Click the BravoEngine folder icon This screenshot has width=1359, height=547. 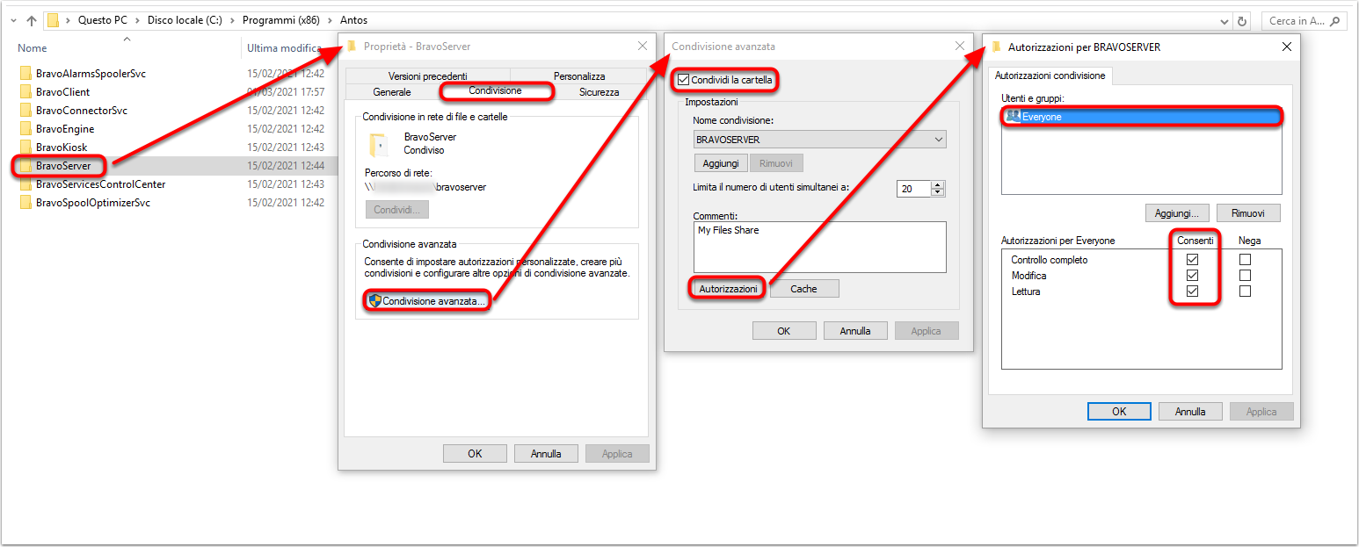point(25,129)
